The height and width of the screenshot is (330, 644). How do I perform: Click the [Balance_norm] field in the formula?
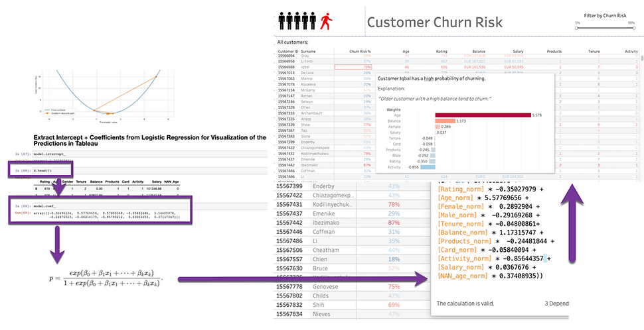point(464,233)
